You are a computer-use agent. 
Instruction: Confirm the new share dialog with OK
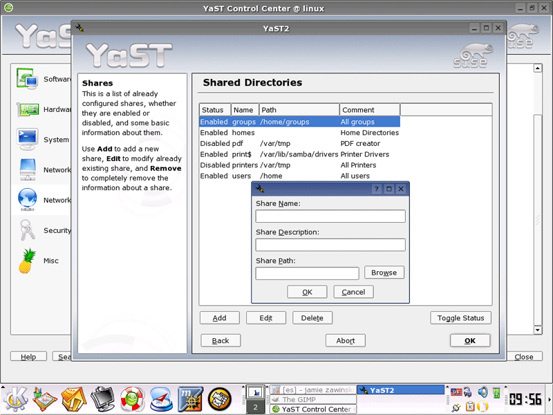(307, 292)
